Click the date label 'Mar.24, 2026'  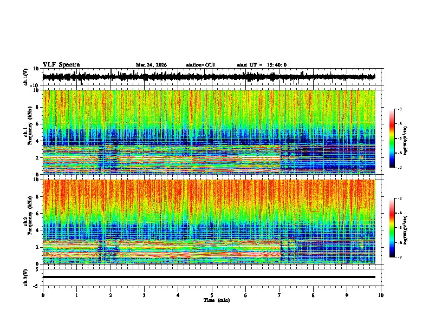(x=151, y=65)
